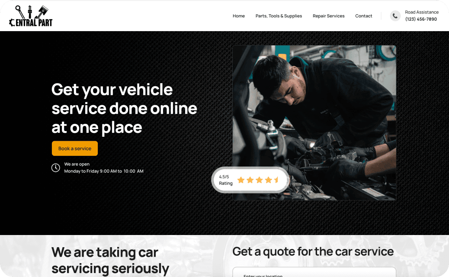Click the clock icon beside opening hours
The height and width of the screenshot is (277, 449).
pyautogui.click(x=55, y=167)
